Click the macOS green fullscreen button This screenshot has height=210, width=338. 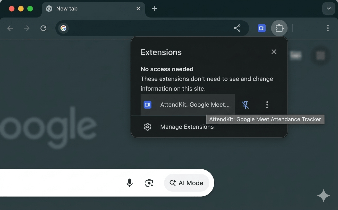30,9
